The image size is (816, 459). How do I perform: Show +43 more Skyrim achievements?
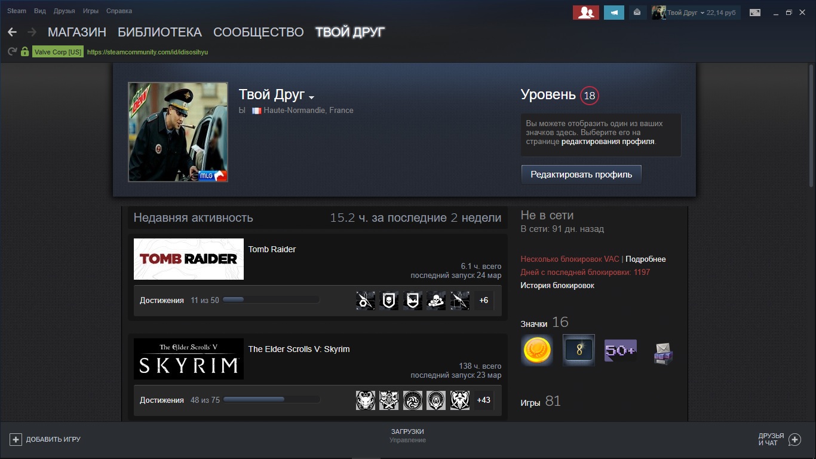point(484,400)
